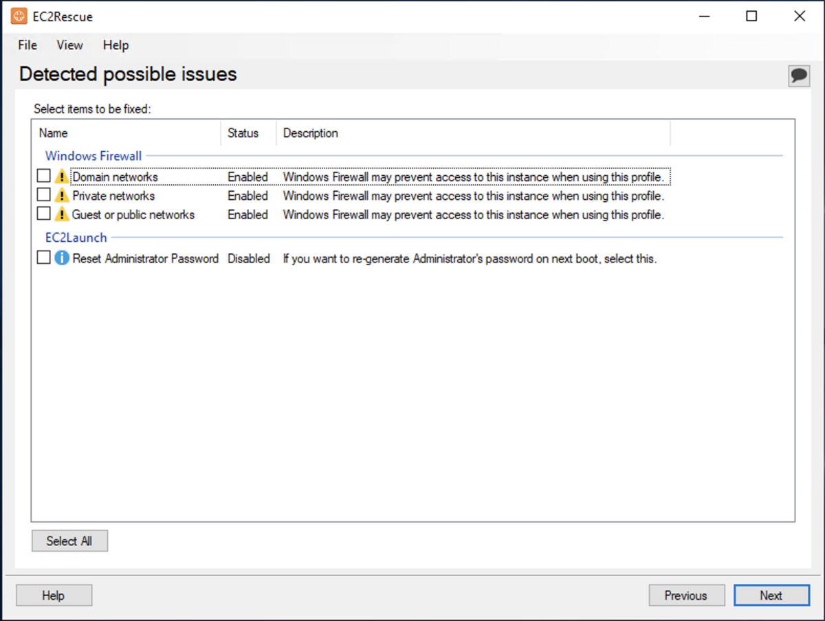Close the EC2Rescue window
Image resolution: width=825 pixels, height=621 pixels.
[x=800, y=16]
